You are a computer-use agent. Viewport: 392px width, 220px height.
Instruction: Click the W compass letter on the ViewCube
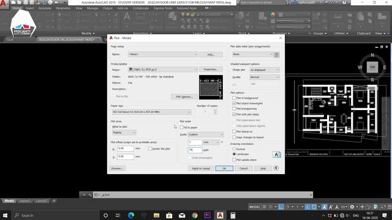360,67
